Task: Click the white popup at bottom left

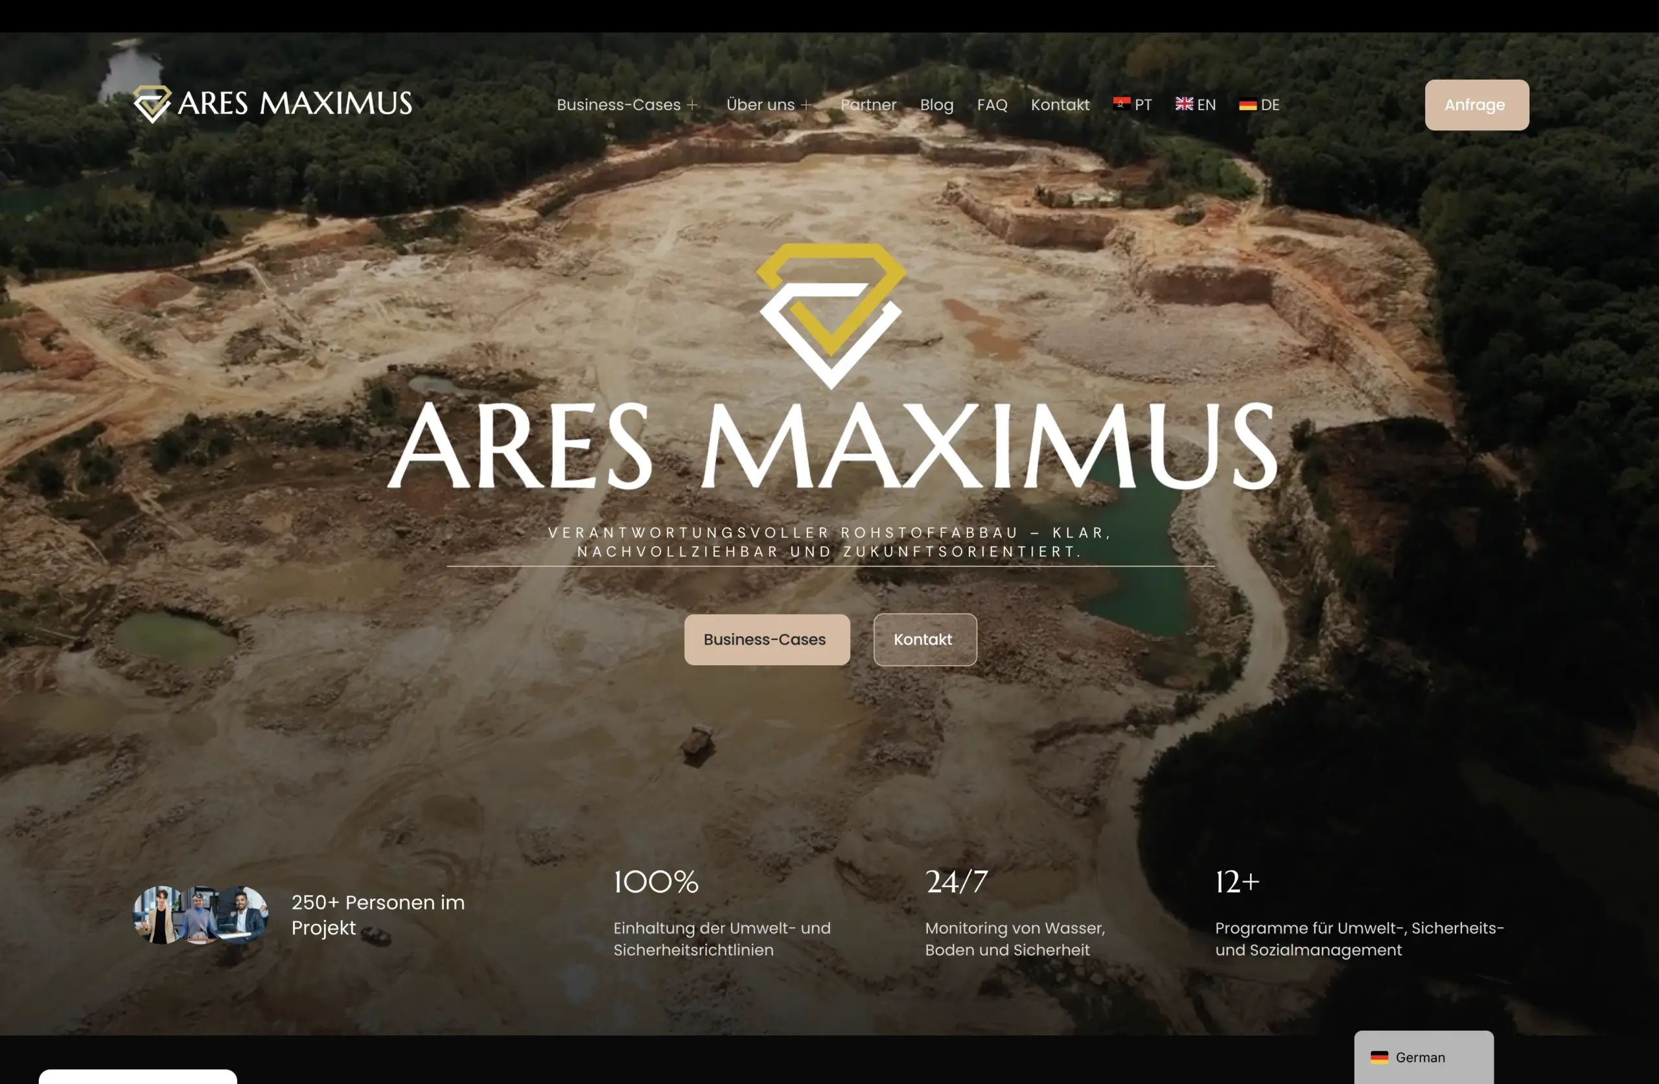Action: click(137, 1076)
